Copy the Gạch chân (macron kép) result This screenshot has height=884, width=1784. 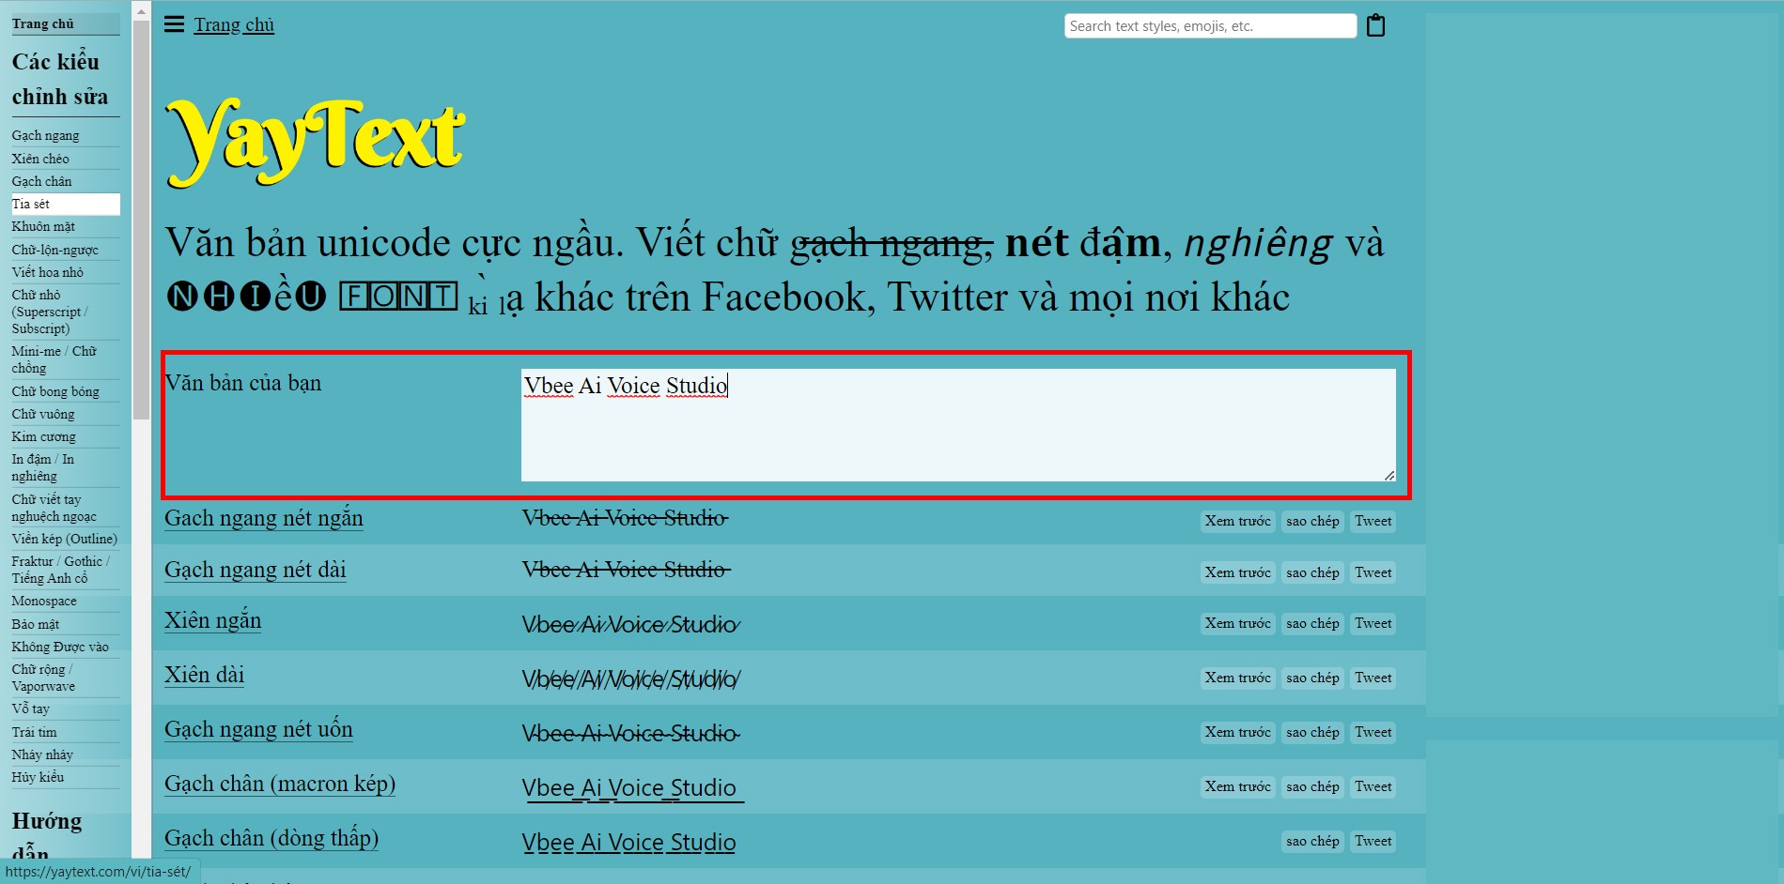[1311, 786]
